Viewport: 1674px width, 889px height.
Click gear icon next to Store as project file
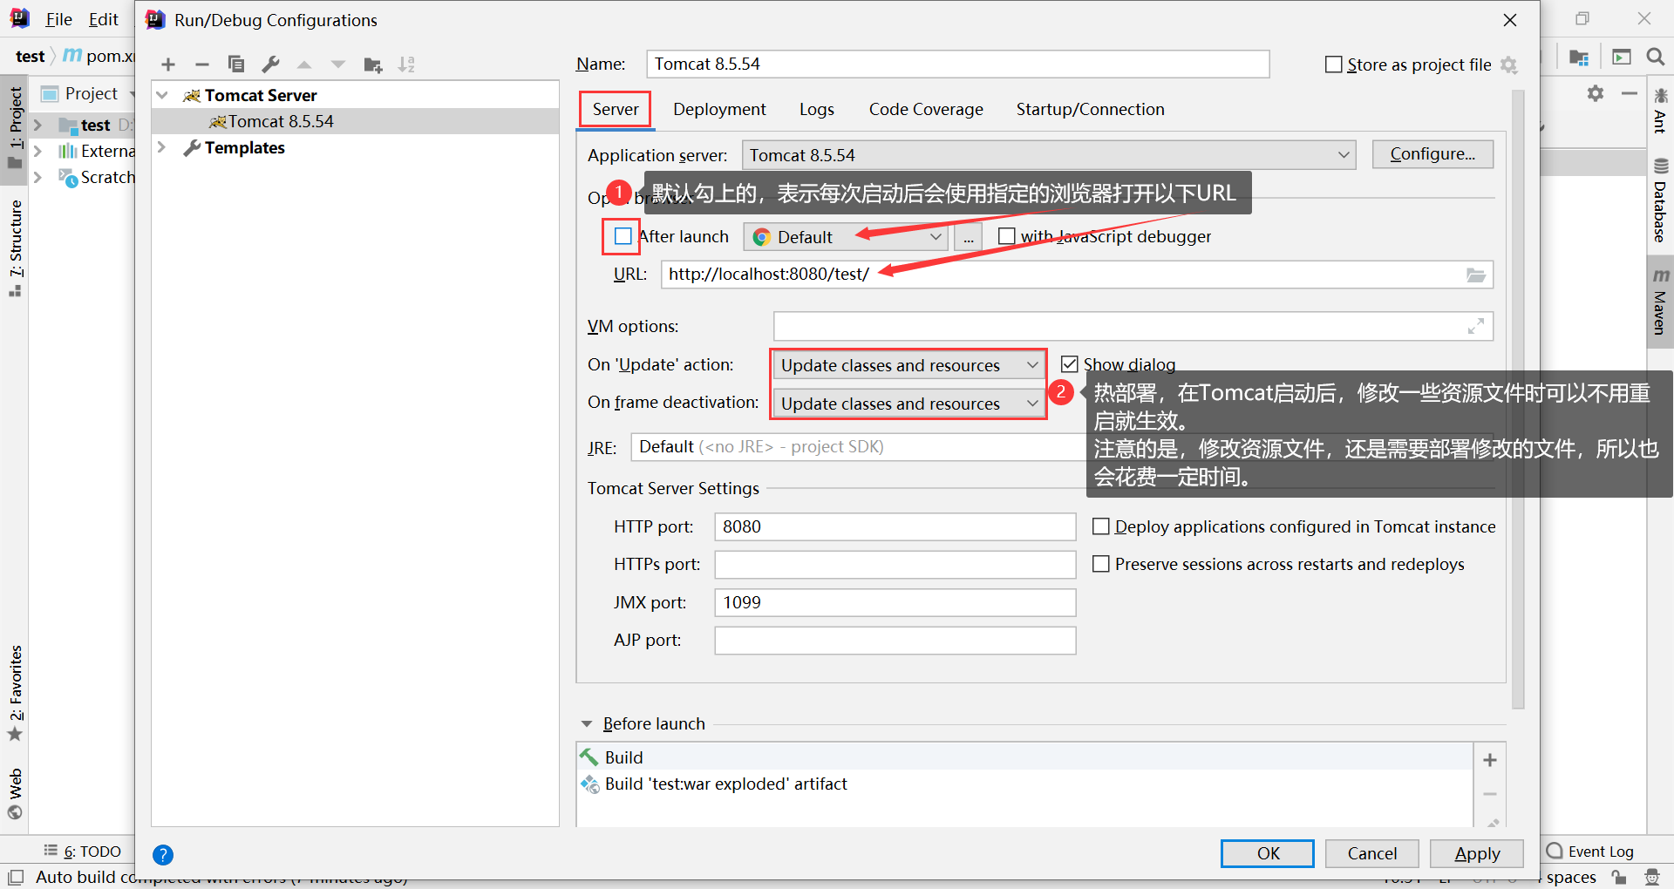(x=1509, y=64)
